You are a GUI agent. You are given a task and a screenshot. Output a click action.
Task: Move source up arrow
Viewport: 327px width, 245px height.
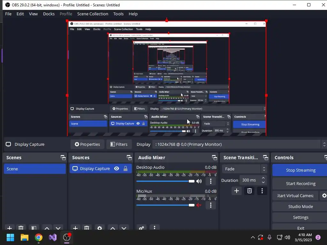click(113, 228)
